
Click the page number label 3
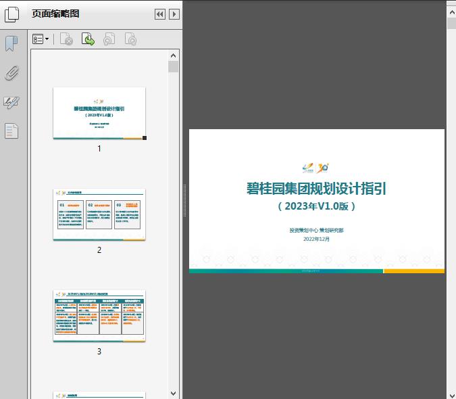99,352
